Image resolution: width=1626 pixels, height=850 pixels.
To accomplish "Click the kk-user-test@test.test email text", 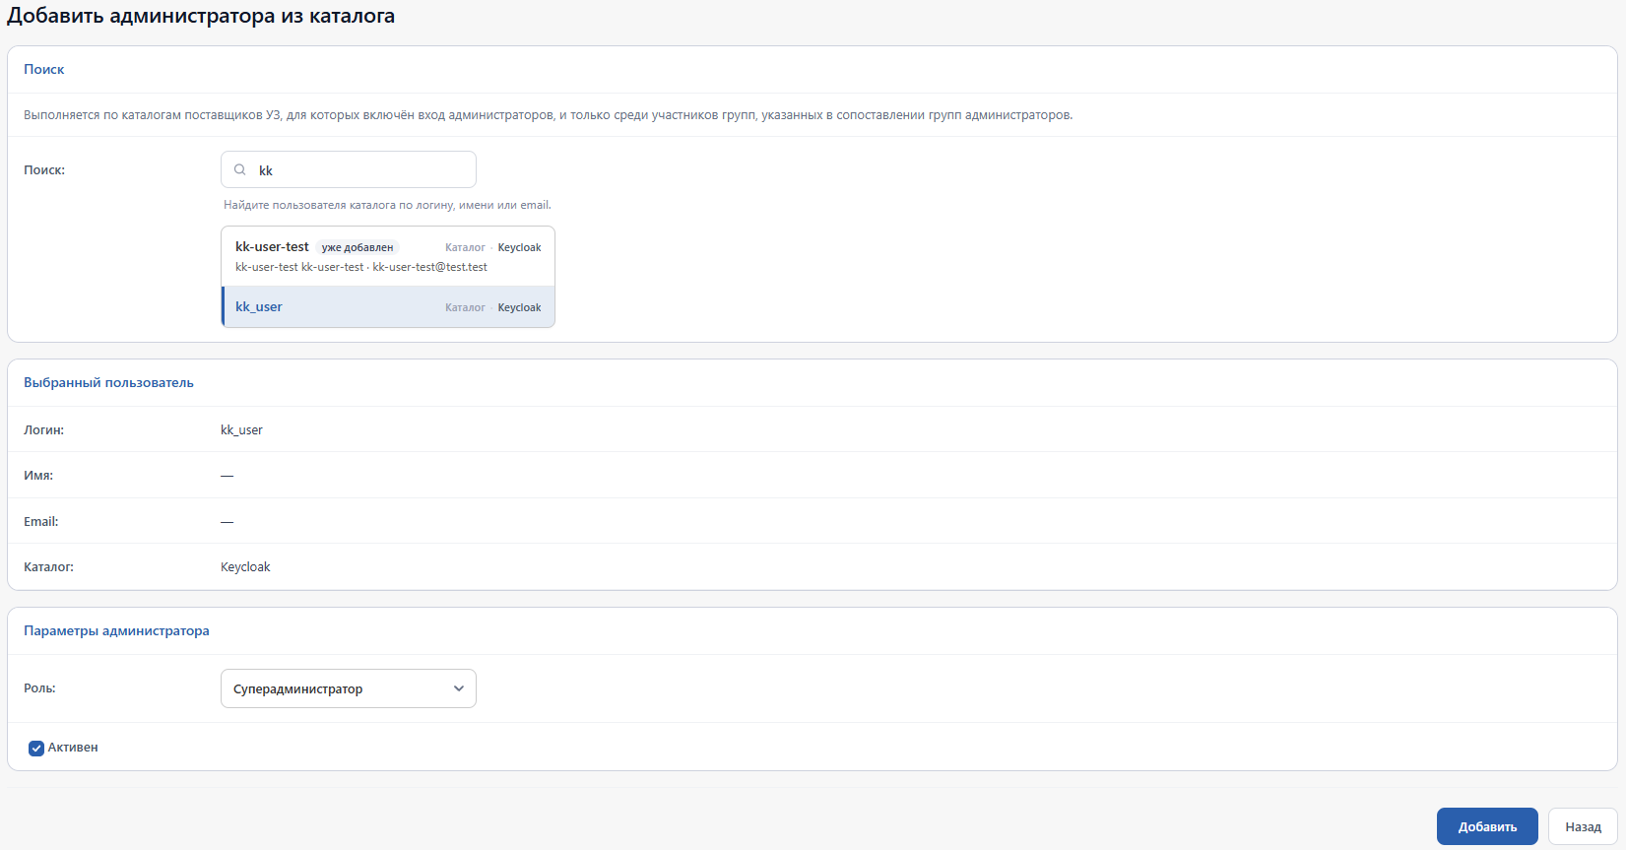I will pos(429,267).
